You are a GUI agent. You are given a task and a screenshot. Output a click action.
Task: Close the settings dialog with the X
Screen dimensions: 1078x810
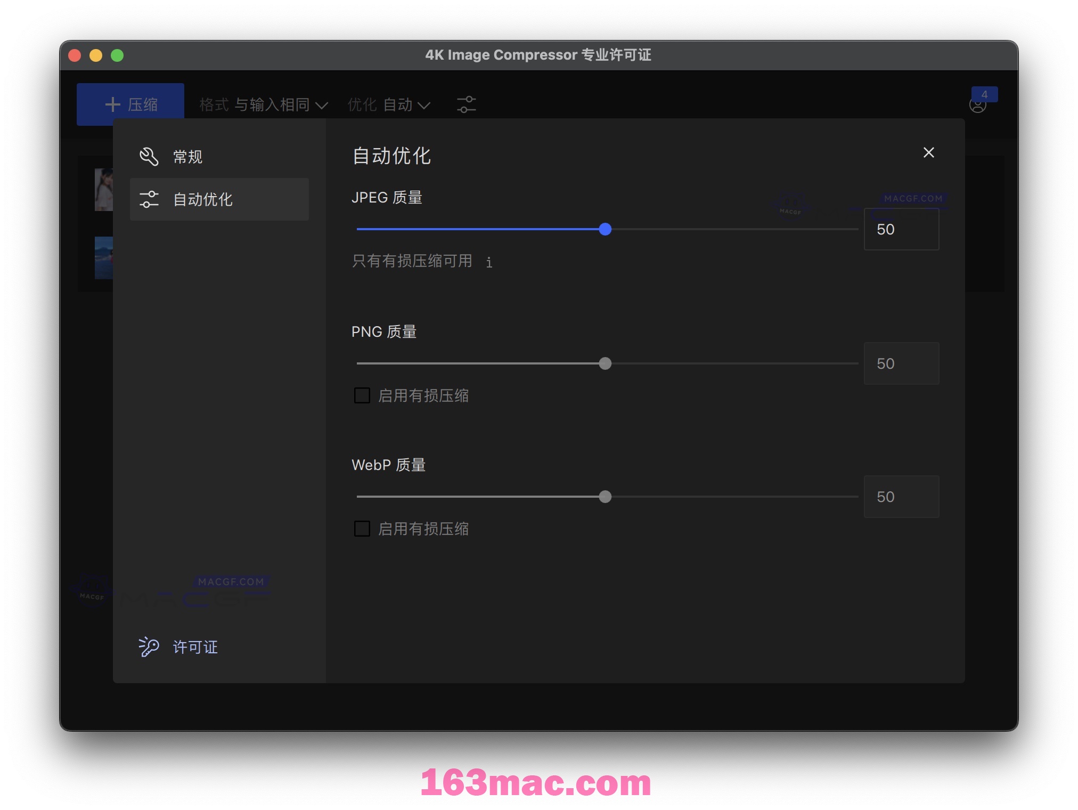(x=928, y=153)
